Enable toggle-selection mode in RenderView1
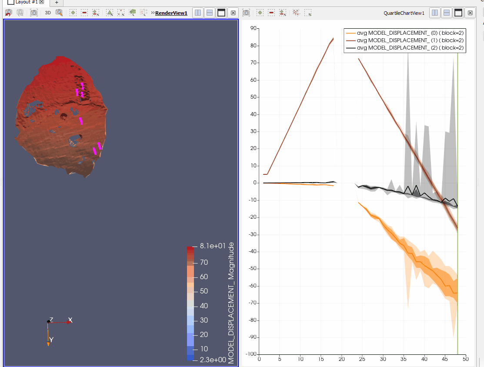Viewport: 484px width, 367px height. pyautogui.click(x=96, y=13)
